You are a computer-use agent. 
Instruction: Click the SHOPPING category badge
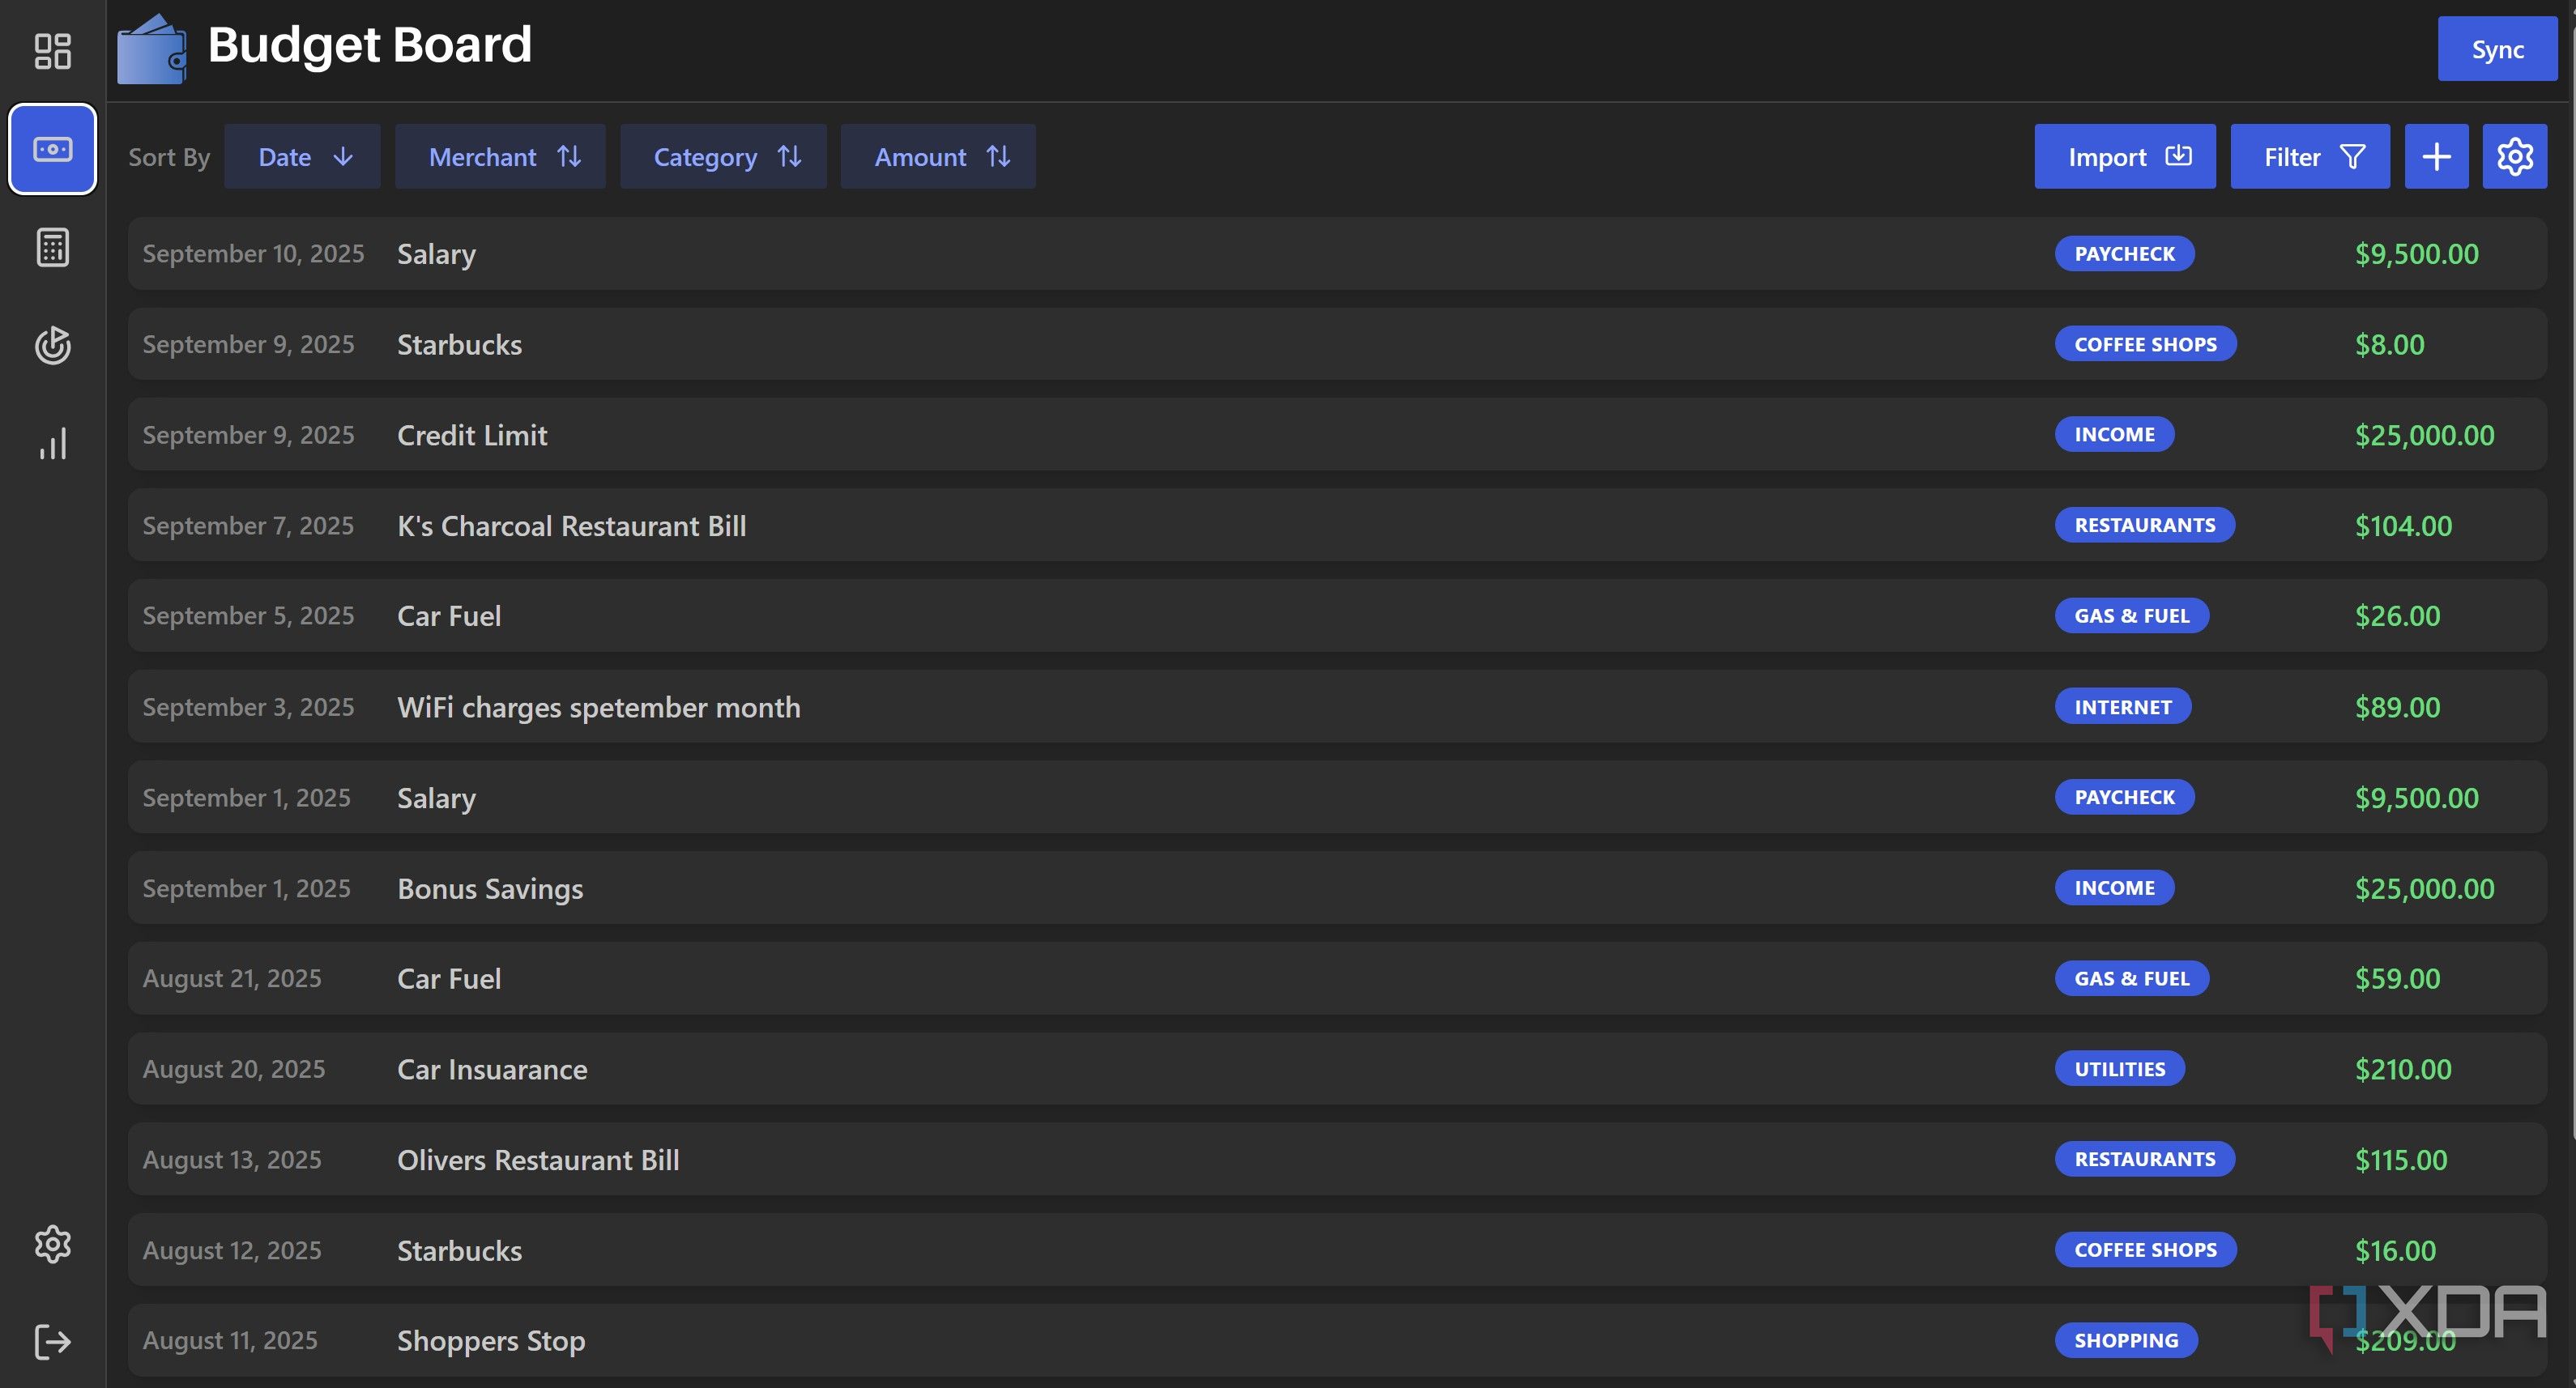(x=2125, y=1340)
